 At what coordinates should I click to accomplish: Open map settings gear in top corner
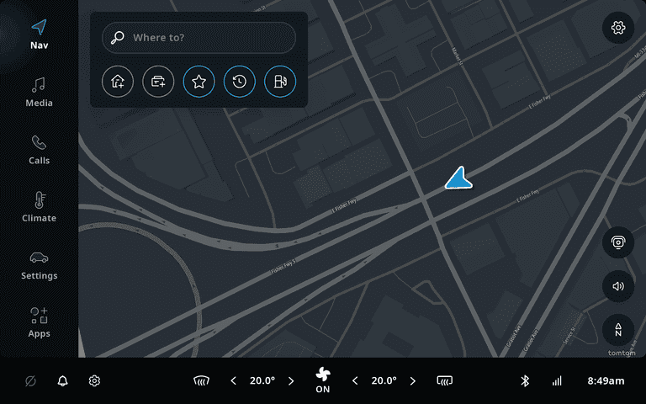pyautogui.click(x=618, y=28)
